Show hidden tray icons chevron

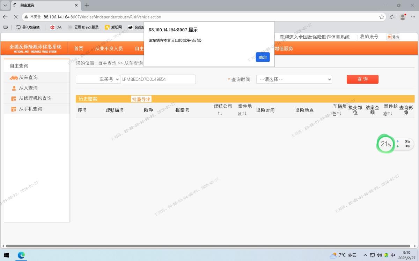[x=365, y=255]
